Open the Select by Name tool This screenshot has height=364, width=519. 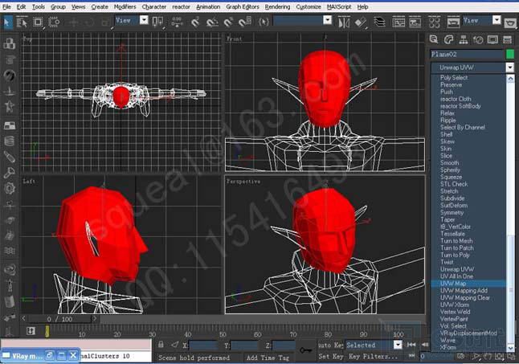click(x=22, y=22)
